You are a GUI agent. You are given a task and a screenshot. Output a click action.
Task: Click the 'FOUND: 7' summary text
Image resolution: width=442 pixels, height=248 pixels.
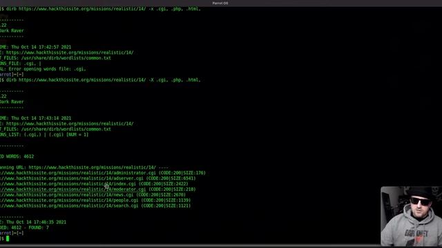click(39, 227)
